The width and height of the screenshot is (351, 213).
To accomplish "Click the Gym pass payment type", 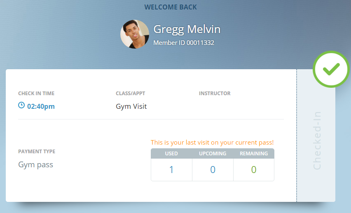I will [35, 165].
